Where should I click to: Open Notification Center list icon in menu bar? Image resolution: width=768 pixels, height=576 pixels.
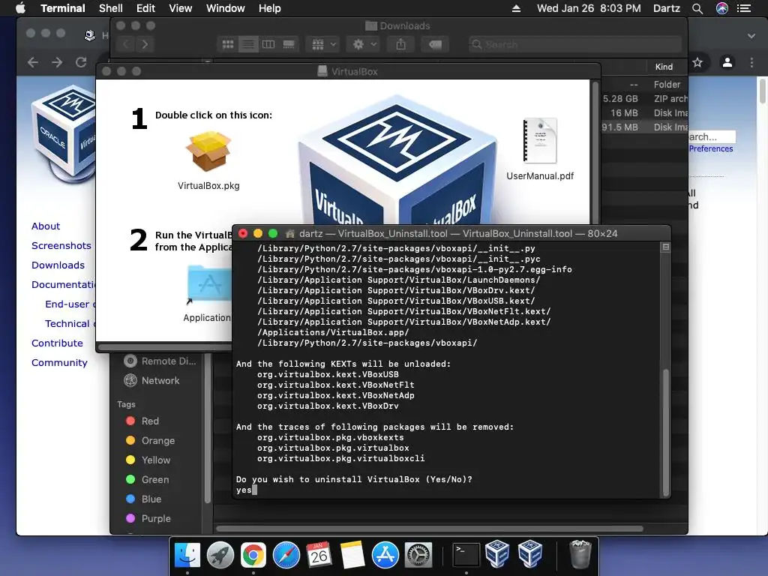744,8
